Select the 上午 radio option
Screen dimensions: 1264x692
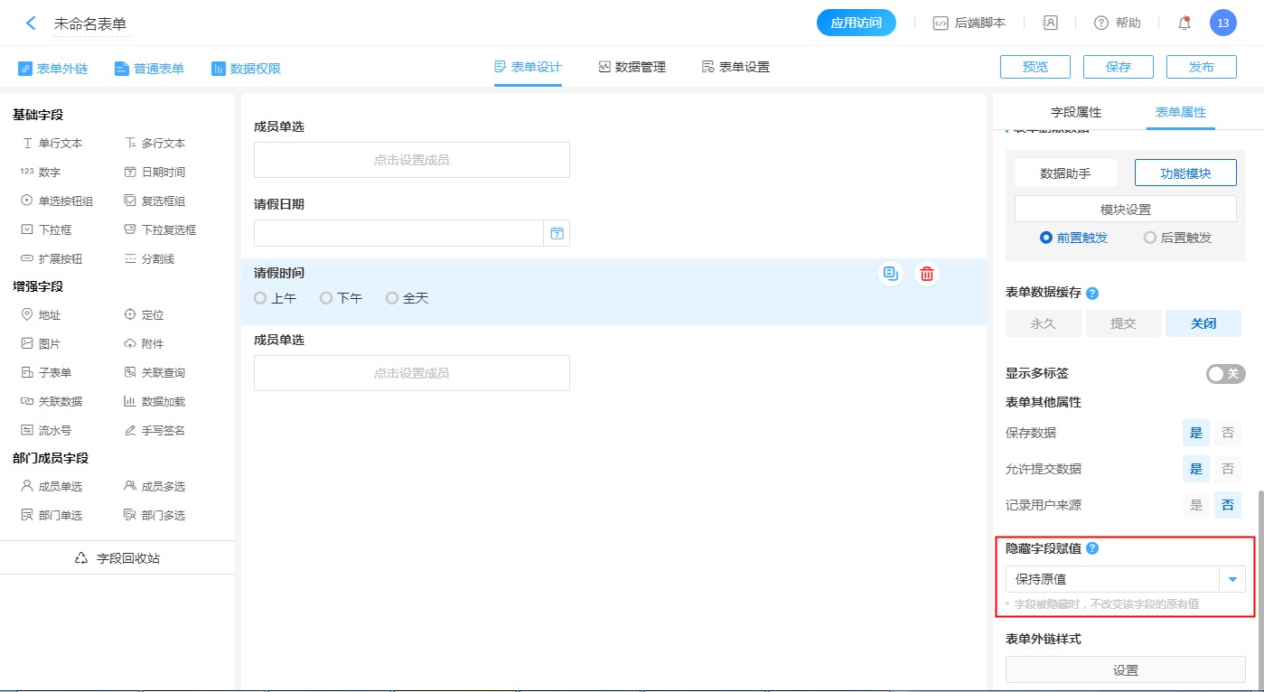[x=261, y=298]
